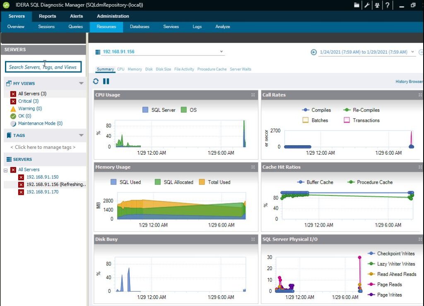This screenshot has width=424, height=306.
Task: Select server 192.168.91.170 in the tree
Action: 43,192
